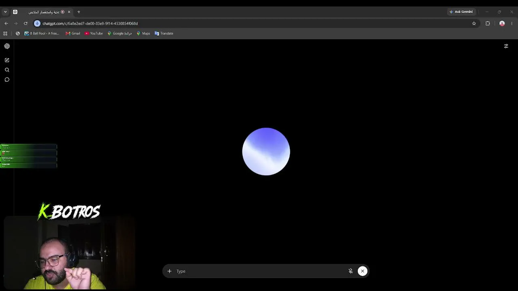The width and height of the screenshot is (518, 291).
Task: Open search chats magnifier icon
Action: coord(7,70)
